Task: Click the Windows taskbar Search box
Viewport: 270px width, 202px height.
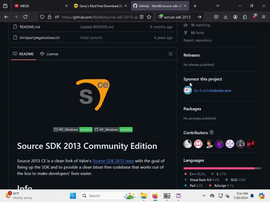Action: click(x=108, y=196)
